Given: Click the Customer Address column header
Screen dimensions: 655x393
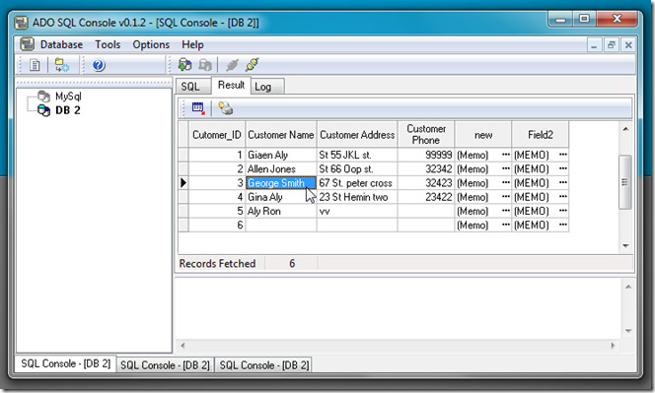Looking at the screenshot, I should (357, 135).
